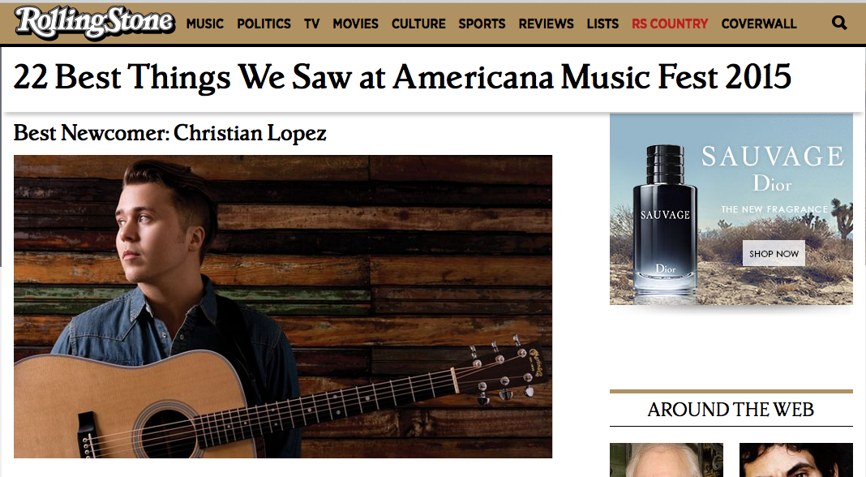Screen dimensions: 866x477
Task: Open the Reviews section
Action: pos(546,24)
